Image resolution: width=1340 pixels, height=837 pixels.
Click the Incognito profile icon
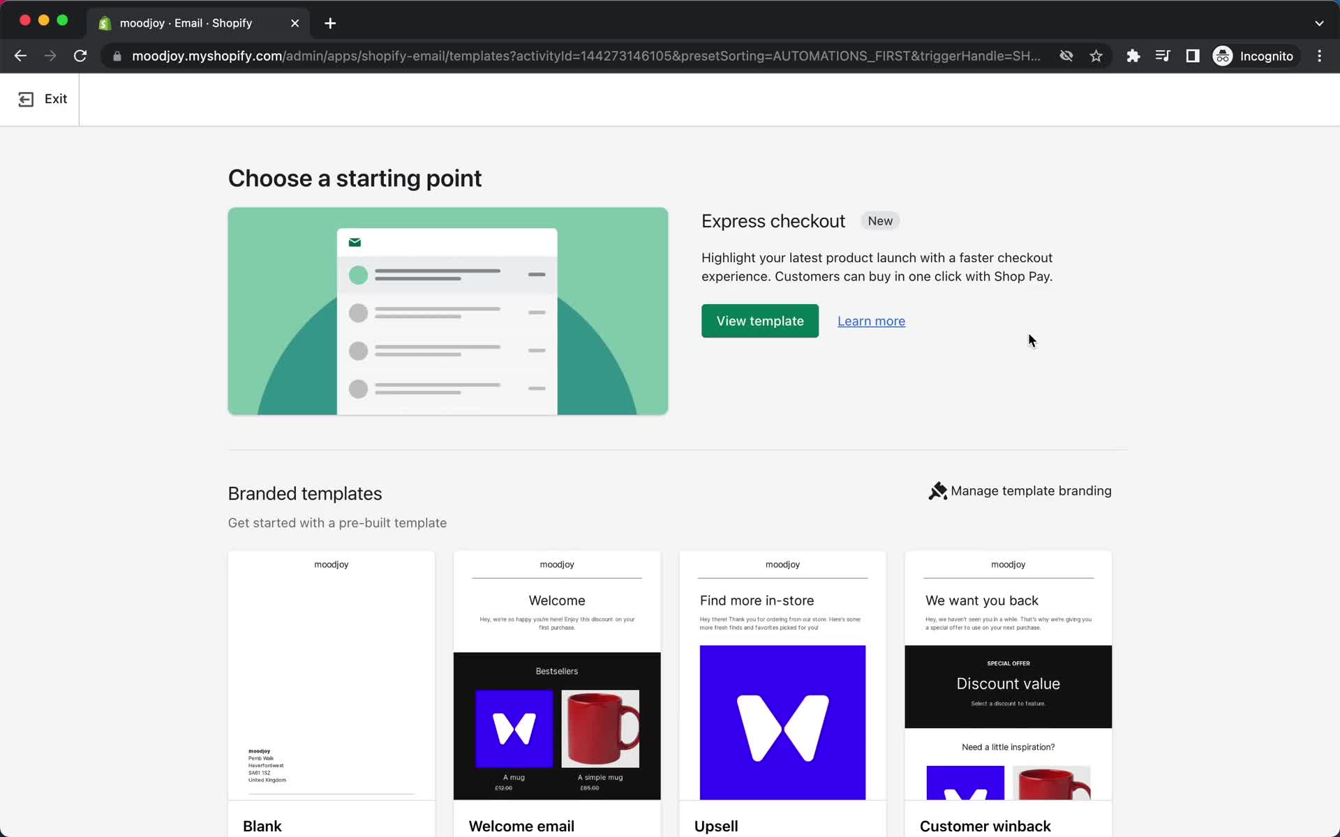[1222, 55]
